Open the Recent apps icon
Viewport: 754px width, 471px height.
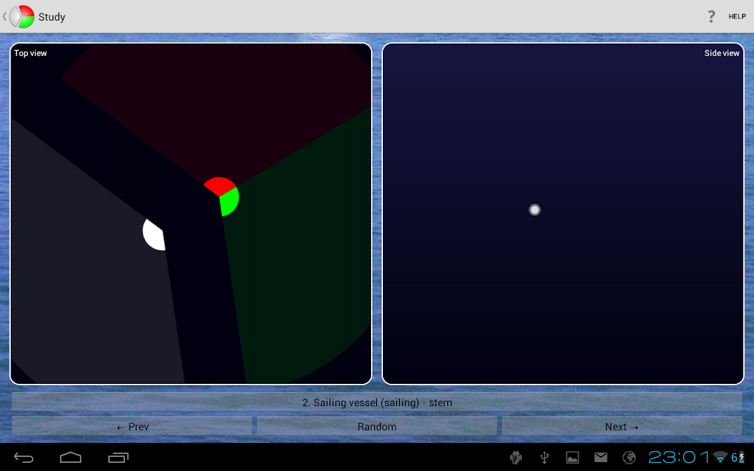click(x=118, y=457)
